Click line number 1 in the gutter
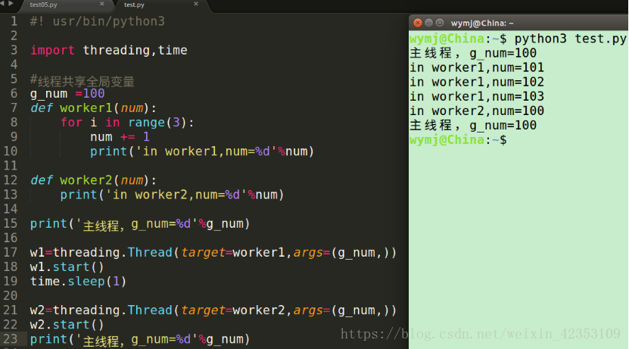 14,21
